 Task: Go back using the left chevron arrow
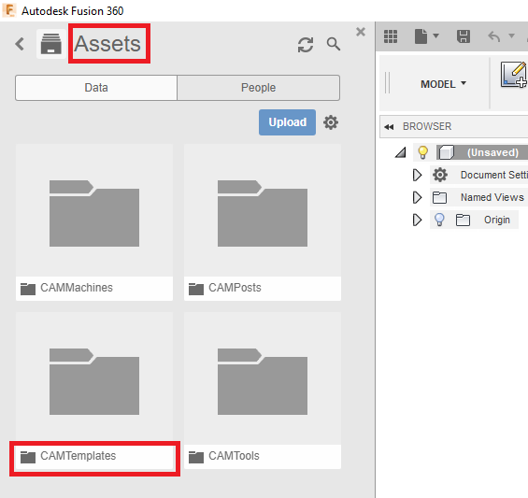[x=20, y=44]
